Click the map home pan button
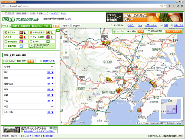185x139 pixels. [66, 35]
